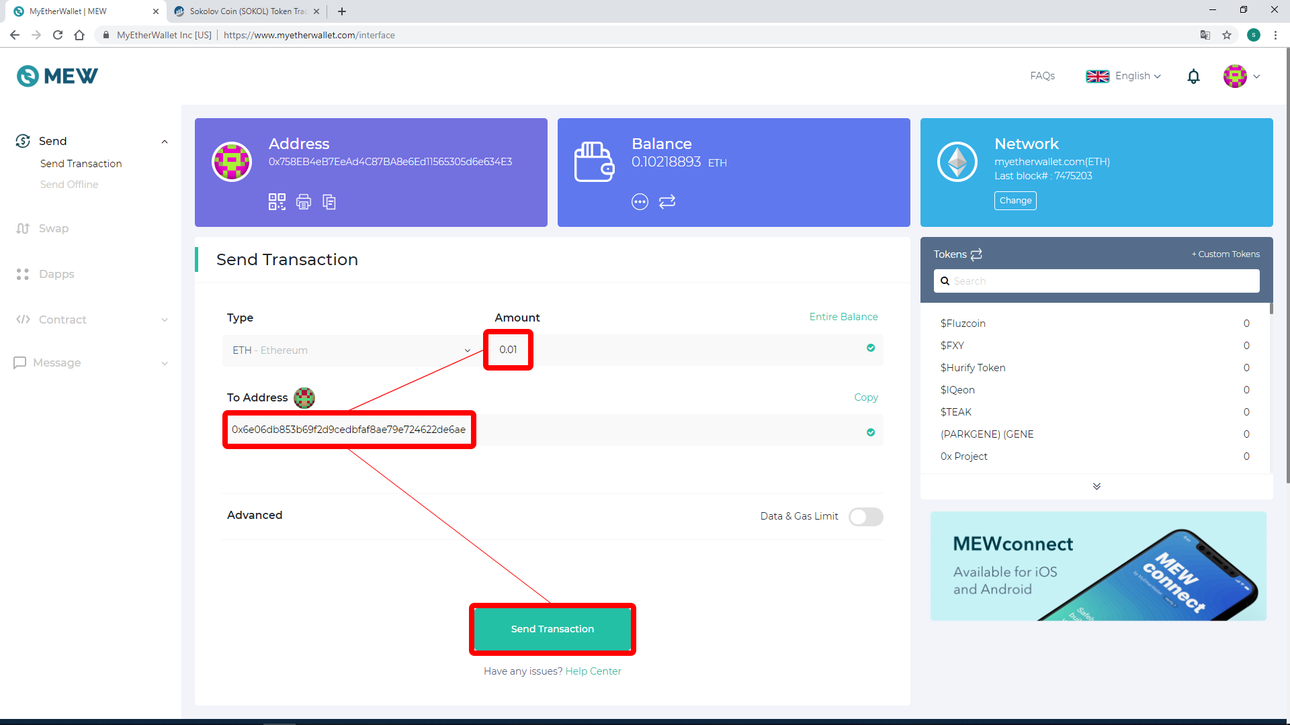The width and height of the screenshot is (1290, 725).
Task: Click the $FXY token row
Action: [1095, 346]
